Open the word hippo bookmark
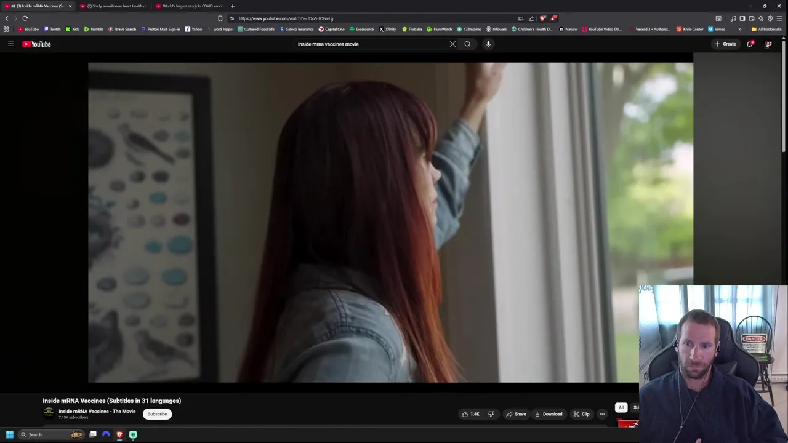Screen dimensions: 788x443 coord(220,29)
